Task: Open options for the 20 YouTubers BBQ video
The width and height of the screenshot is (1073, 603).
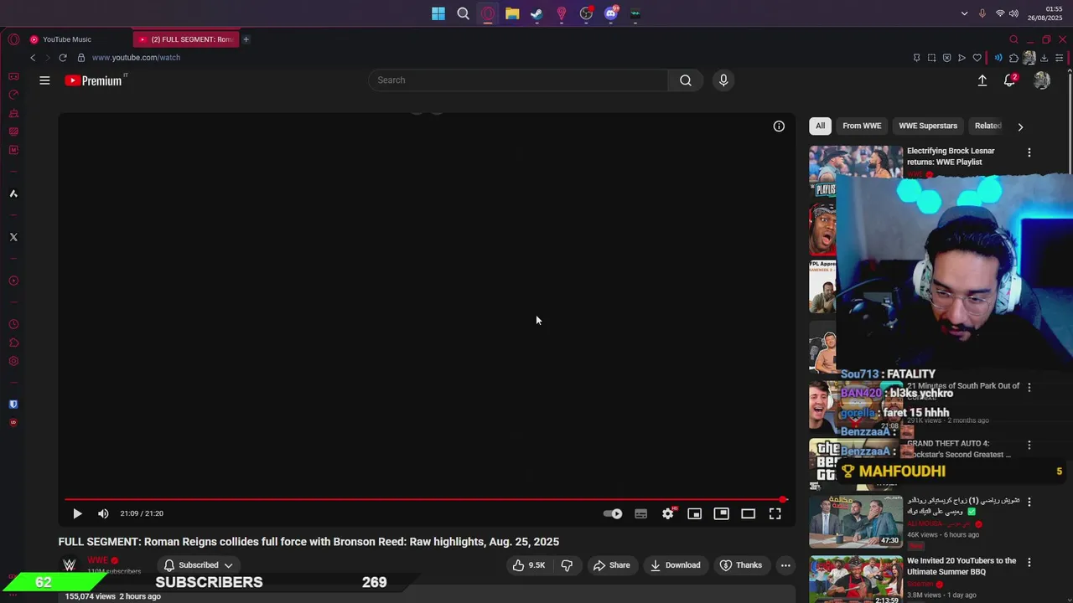Action: click(1029, 562)
